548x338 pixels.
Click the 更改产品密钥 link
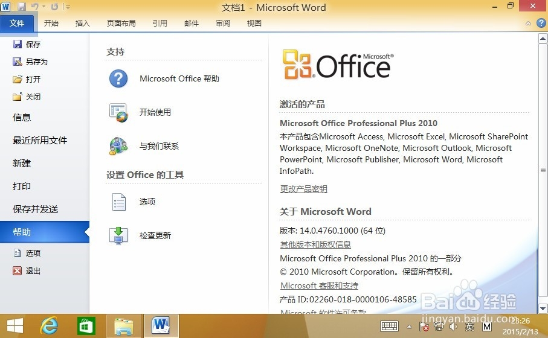coord(304,189)
